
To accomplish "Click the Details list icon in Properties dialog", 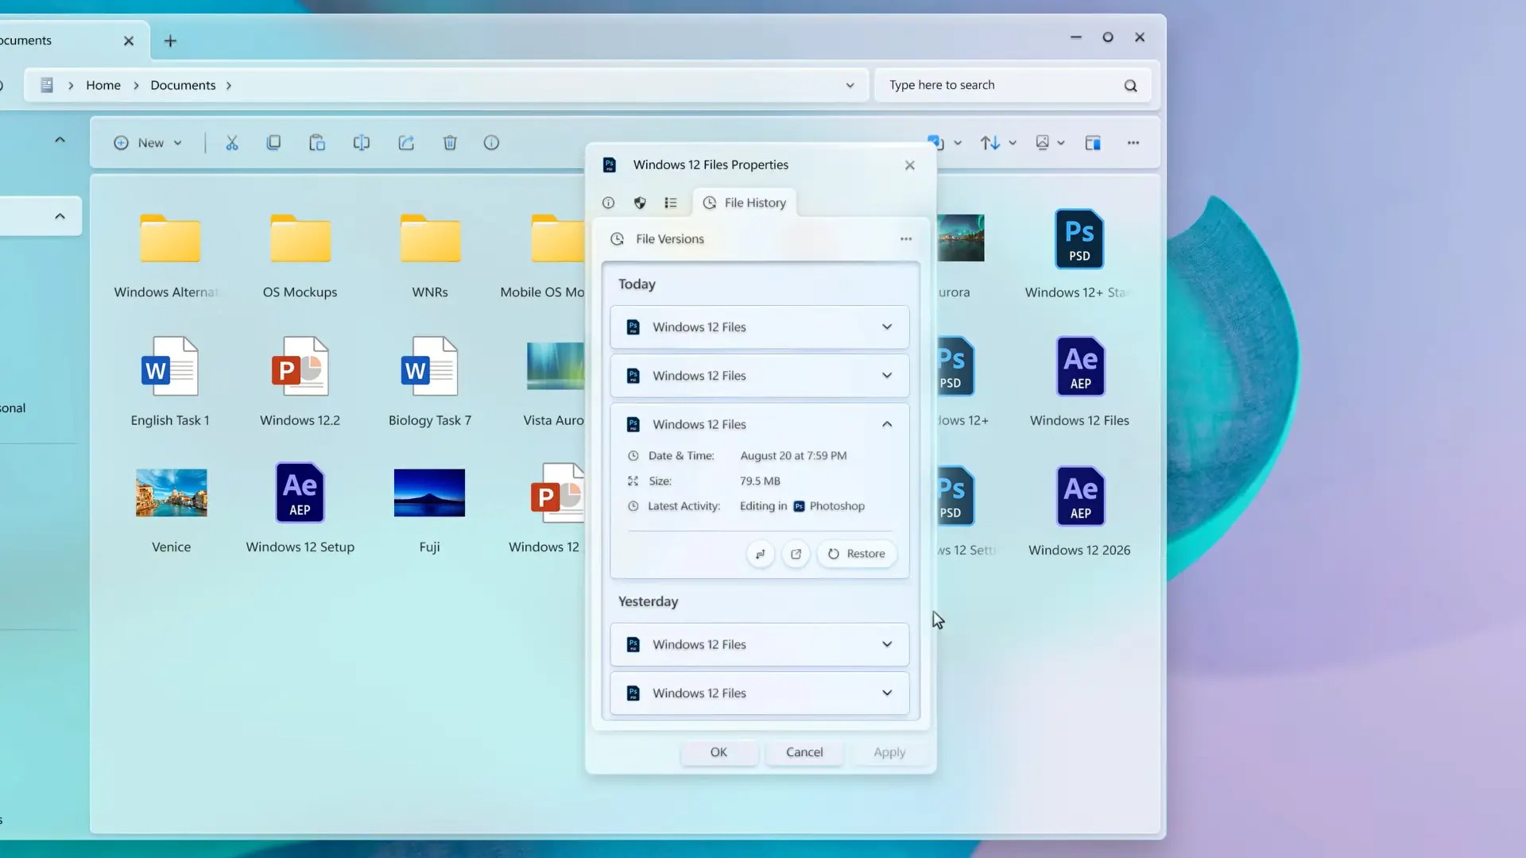I will (670, 203).
